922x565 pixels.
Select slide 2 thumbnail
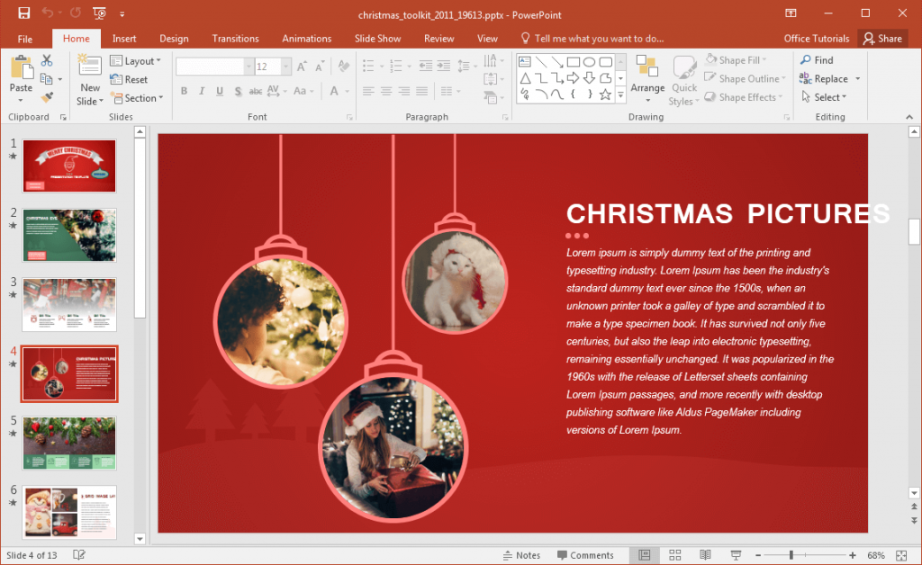(69, 235)
